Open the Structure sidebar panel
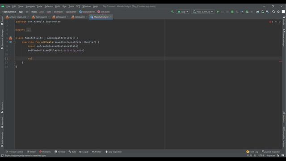 tap(2, 107)
